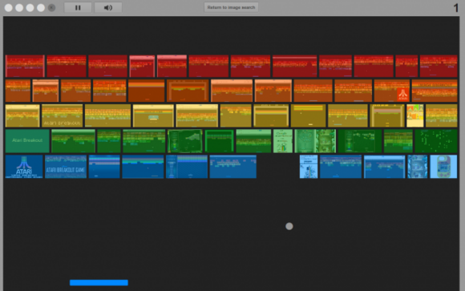
Task: Click the gray bouncing ball
Action: pos(289,226)
